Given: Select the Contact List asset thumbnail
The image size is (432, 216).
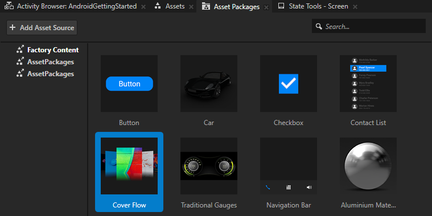Looking at the screenshot, I should 368,84.
